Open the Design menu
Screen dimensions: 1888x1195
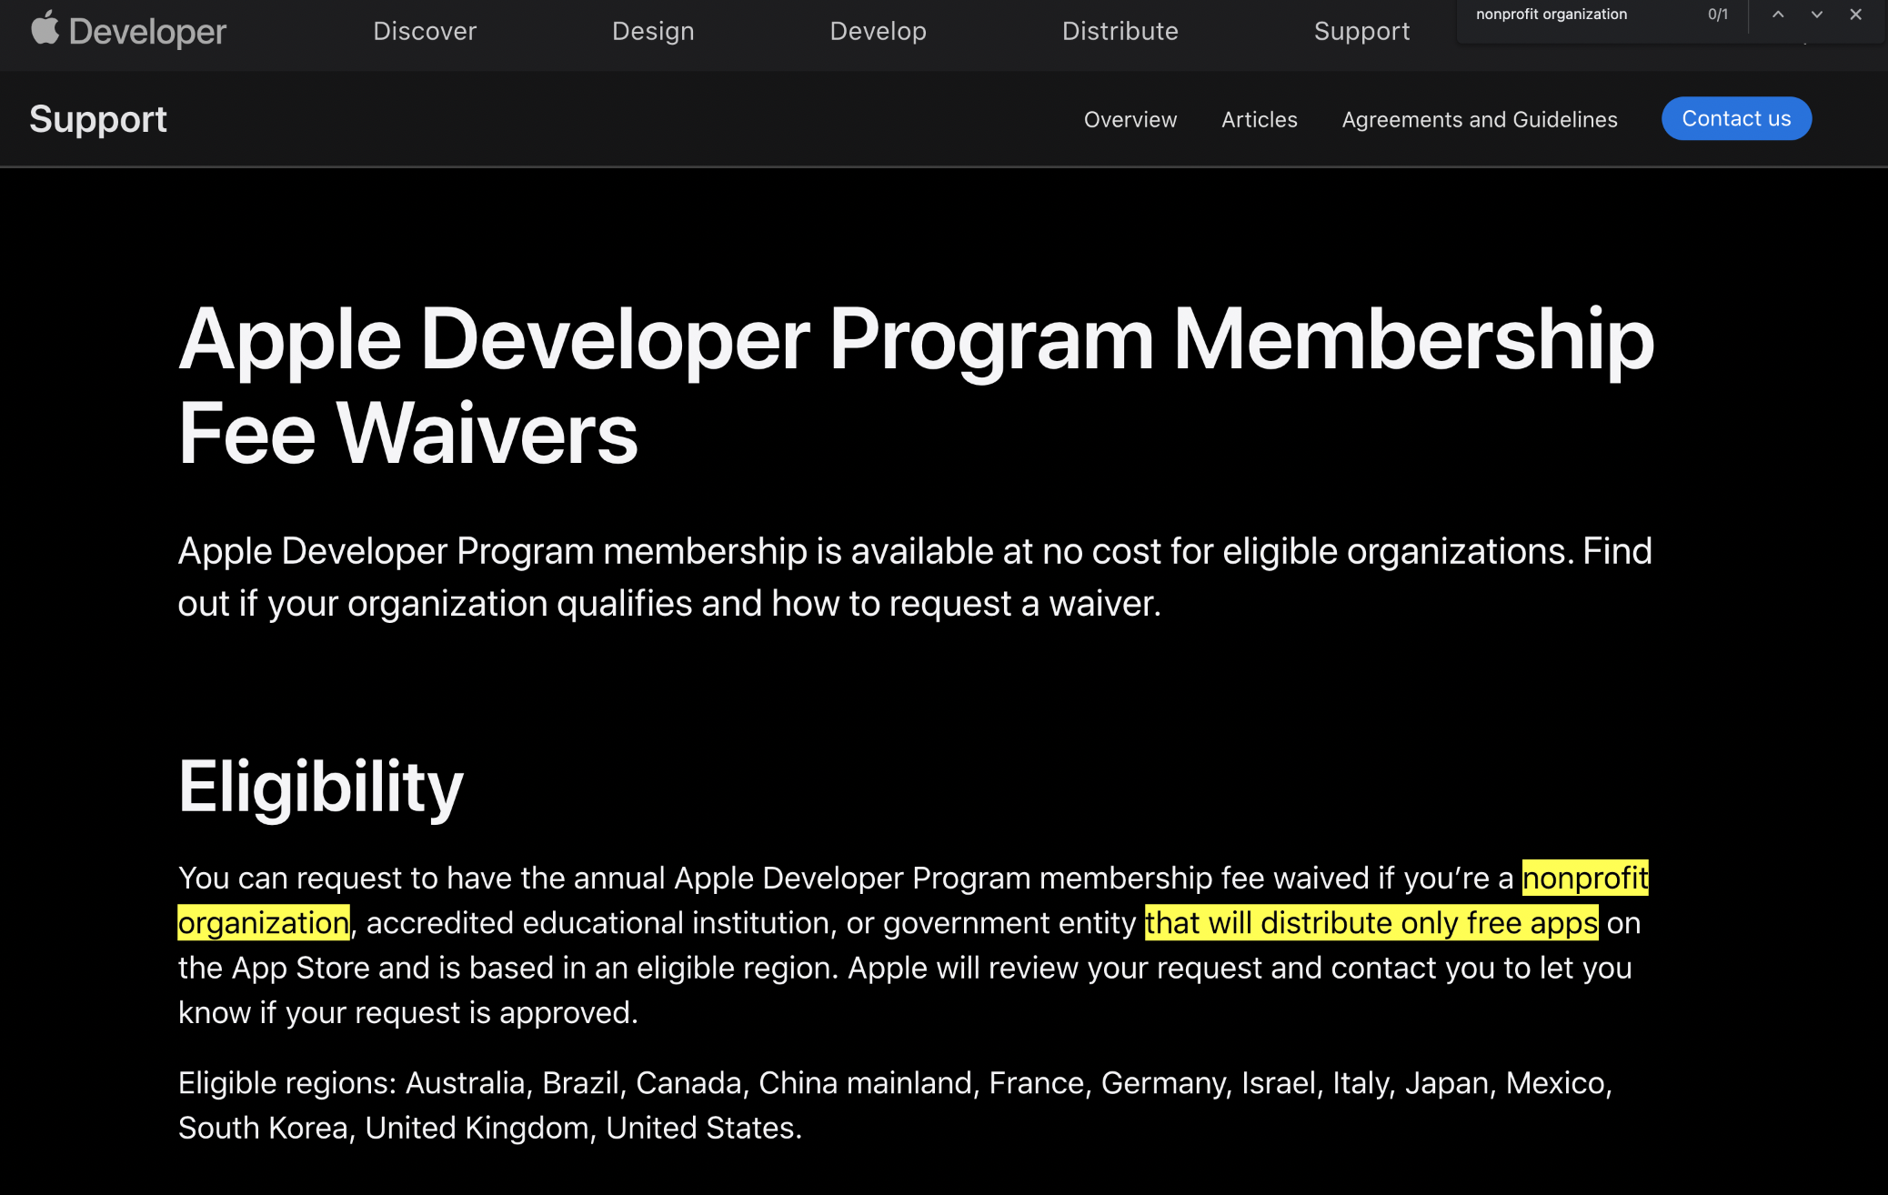(653, 32)
